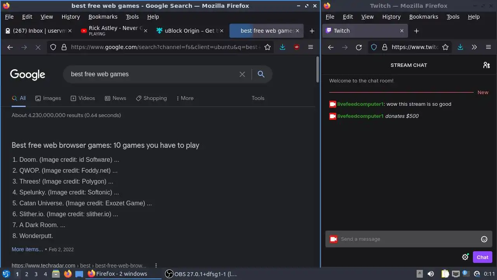This screenshot has height=280, width=497.
Task: Open tracking protection shield in Google window
Action: tap(53, 47)
